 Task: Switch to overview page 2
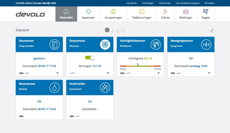[112, 30]
